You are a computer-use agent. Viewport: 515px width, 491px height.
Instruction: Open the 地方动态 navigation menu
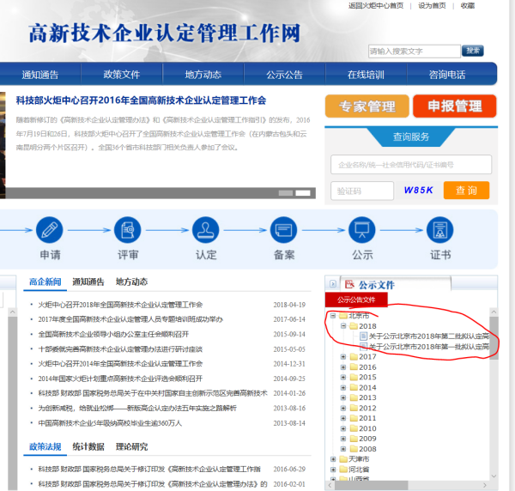click(x=203, y=75)
